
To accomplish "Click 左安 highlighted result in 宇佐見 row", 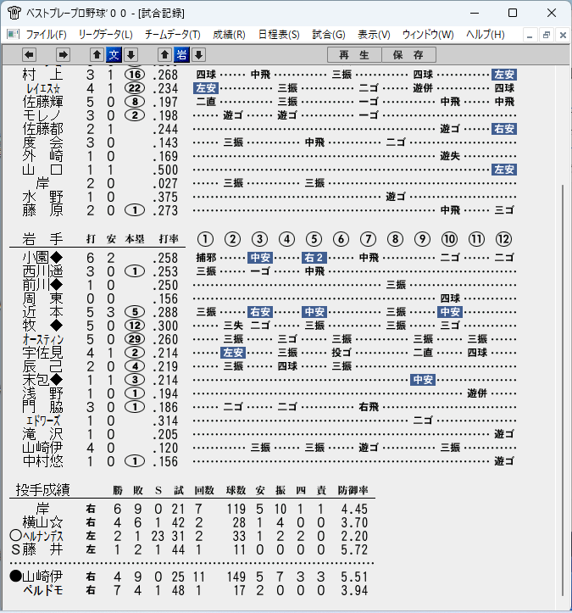I will click(233, 353).
